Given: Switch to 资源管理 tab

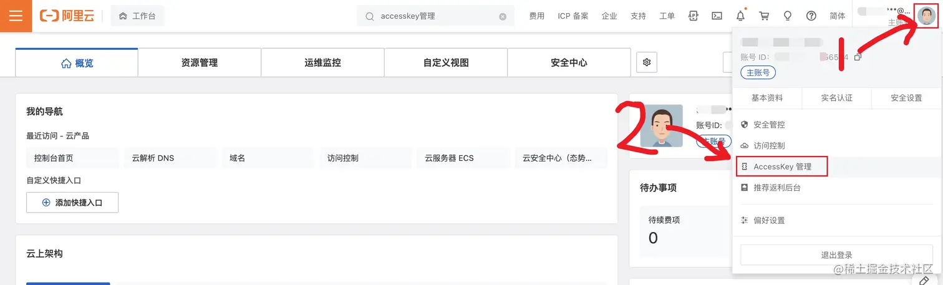Looking at the screenshot, I should [x=200, y=62].
